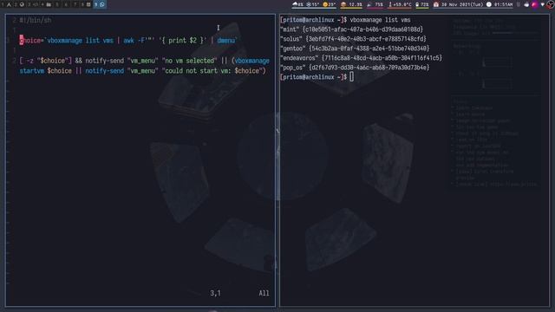The image size is (555, 312).
Task: Switch to workspace tag 6
Action: (66, 4)
